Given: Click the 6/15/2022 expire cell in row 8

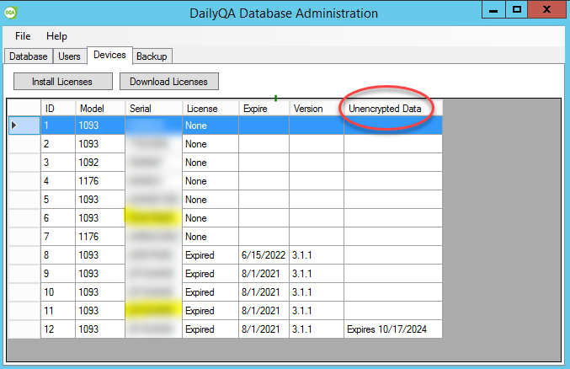Looking at the screenshot, I should coord(264,254).
